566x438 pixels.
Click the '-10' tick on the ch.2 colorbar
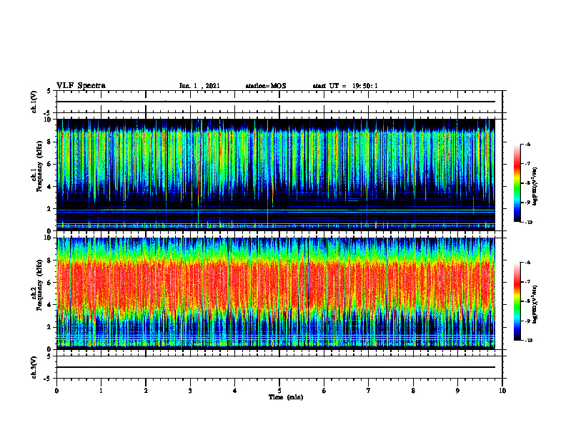(x=529, y=341)
